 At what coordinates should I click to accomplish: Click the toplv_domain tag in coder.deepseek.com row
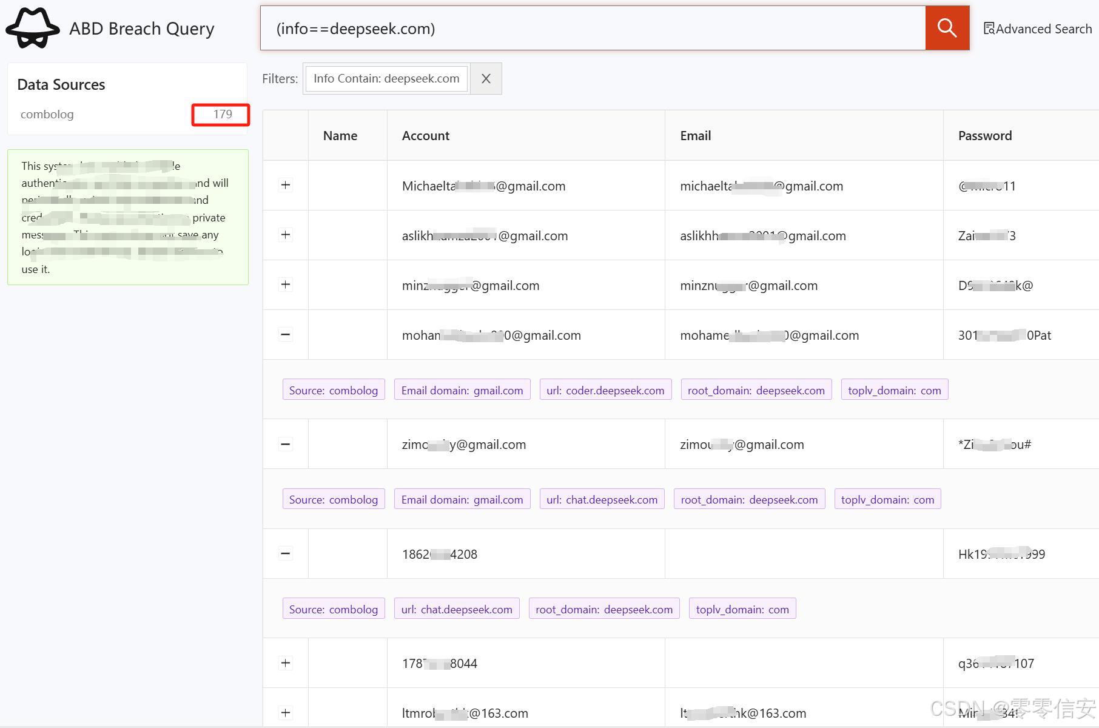coord(895,390)
